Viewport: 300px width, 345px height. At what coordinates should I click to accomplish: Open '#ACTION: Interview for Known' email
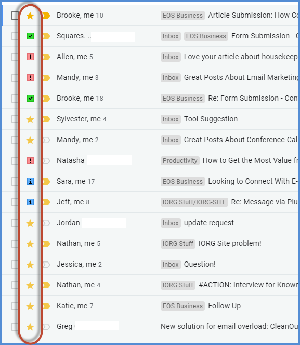point(249,285)
